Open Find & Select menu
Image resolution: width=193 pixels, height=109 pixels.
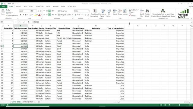tap(147, 13)
